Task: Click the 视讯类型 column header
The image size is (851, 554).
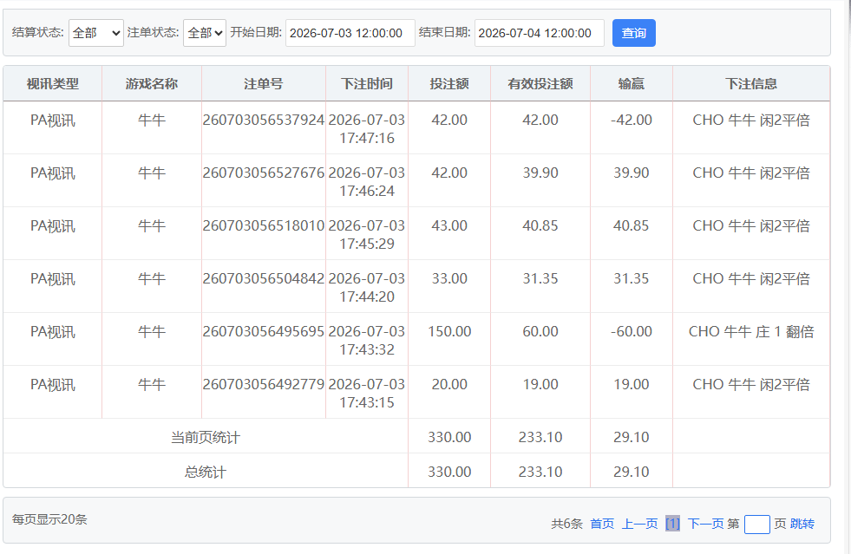Action: tap(53, 83)
